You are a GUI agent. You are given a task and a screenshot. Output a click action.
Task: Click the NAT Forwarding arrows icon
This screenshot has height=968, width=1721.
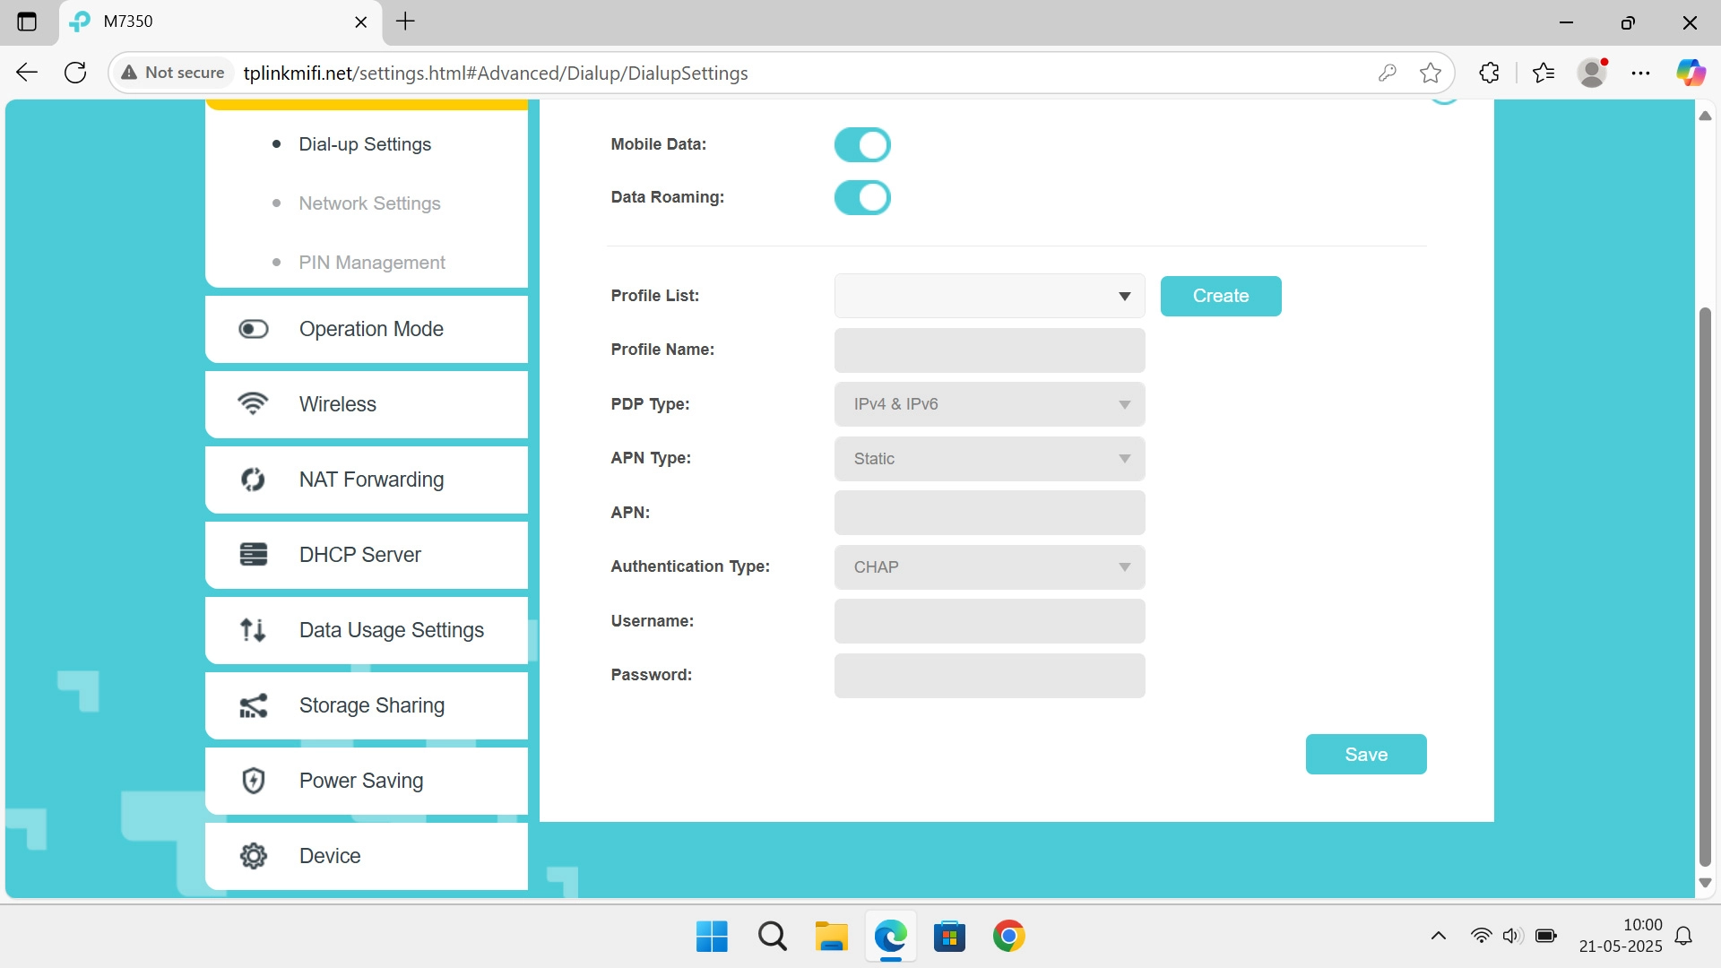coord(254,480)
